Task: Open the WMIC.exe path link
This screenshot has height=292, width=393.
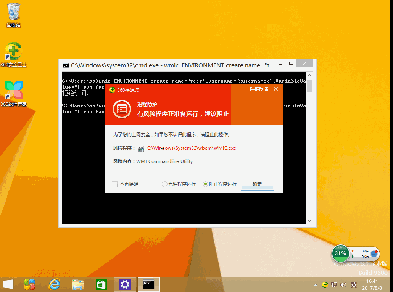Action: pos(192,148)
